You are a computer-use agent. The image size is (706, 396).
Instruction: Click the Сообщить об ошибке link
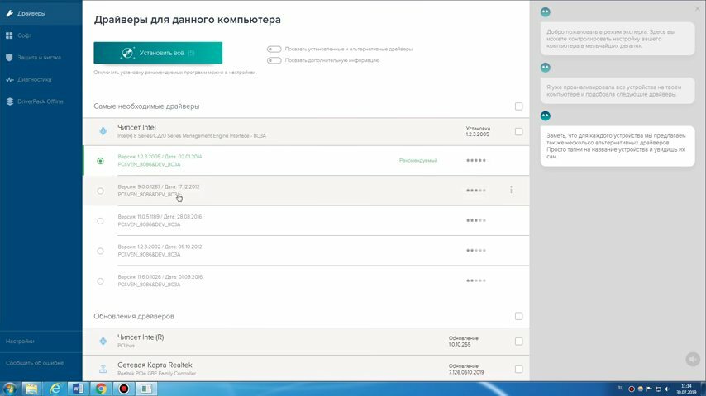pyautogui.click(x=35, y=363)
